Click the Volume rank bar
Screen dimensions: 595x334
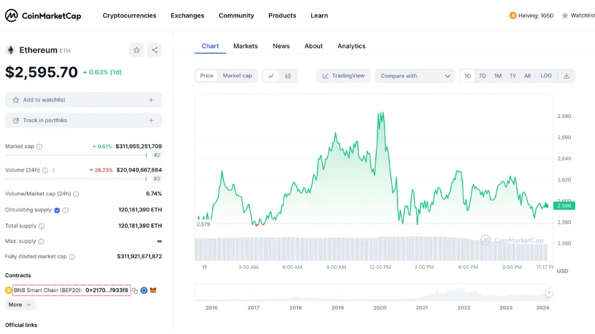76,178
